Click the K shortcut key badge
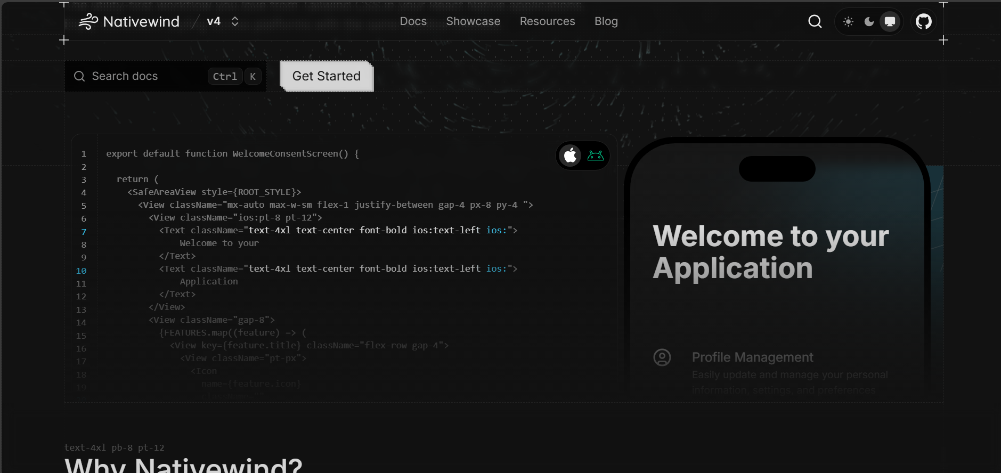1001x473 pixels. [253, 76]
